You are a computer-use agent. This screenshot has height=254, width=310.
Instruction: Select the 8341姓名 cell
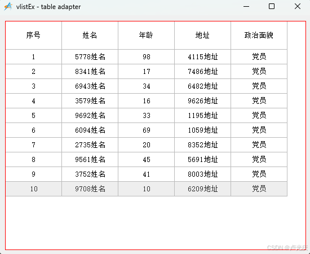coord(90,72)
